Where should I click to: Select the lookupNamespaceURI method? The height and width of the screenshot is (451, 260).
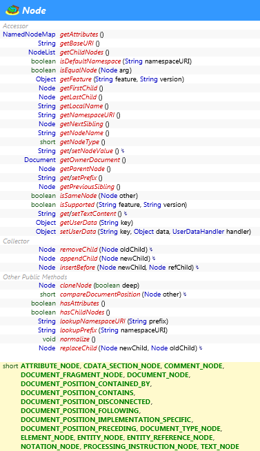point(92,321)
